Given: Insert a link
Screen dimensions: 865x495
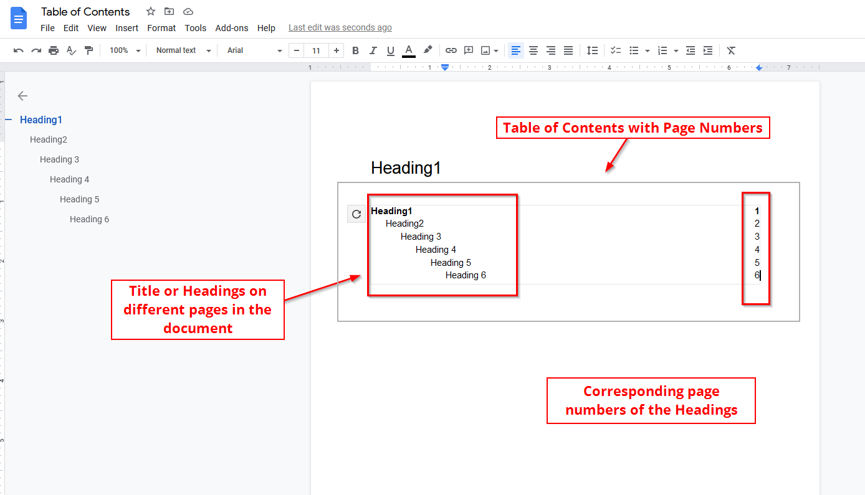Looking at the screenshot, I should 451,50.
